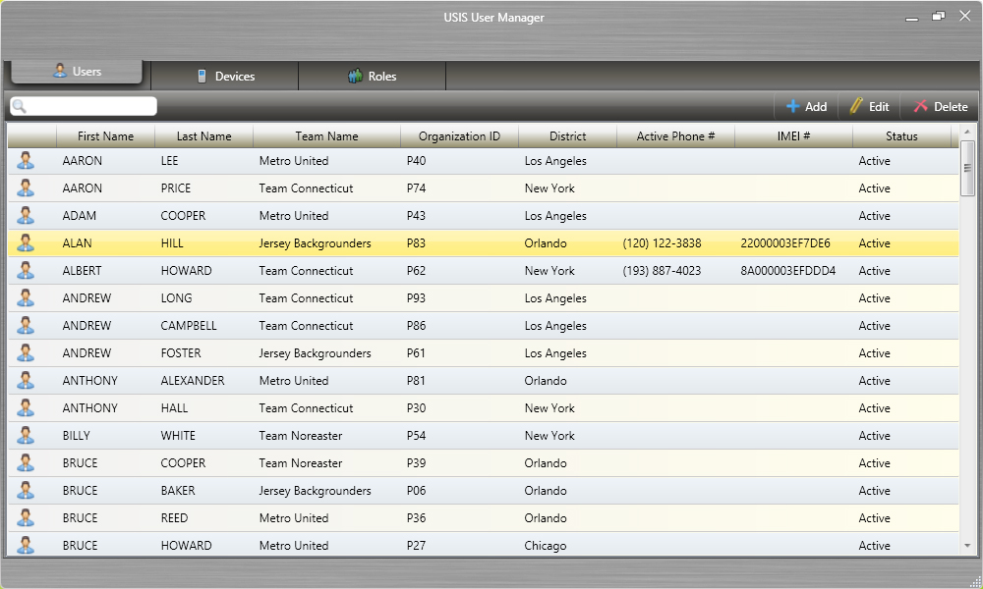Focus the user search input field

[x=90, y=107]
